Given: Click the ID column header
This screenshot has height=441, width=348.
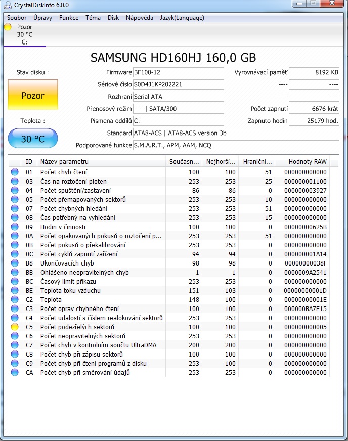Looking at the screenshot, I should (x=29, y=162).
